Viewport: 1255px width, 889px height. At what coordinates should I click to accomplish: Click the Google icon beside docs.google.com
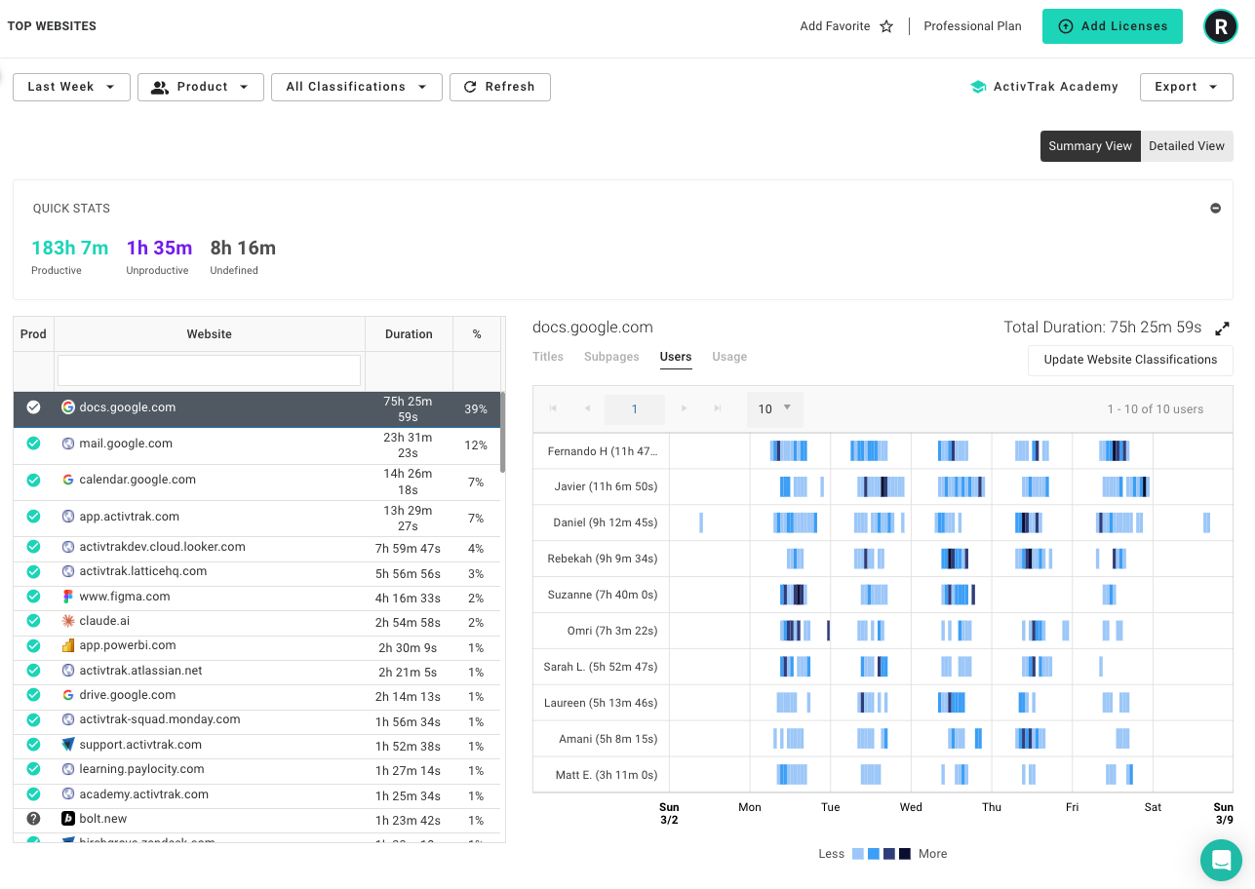click(x=68, y=407)
